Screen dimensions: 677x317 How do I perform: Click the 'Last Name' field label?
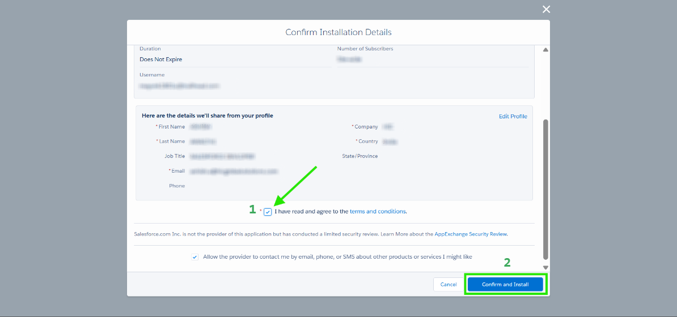172,142
